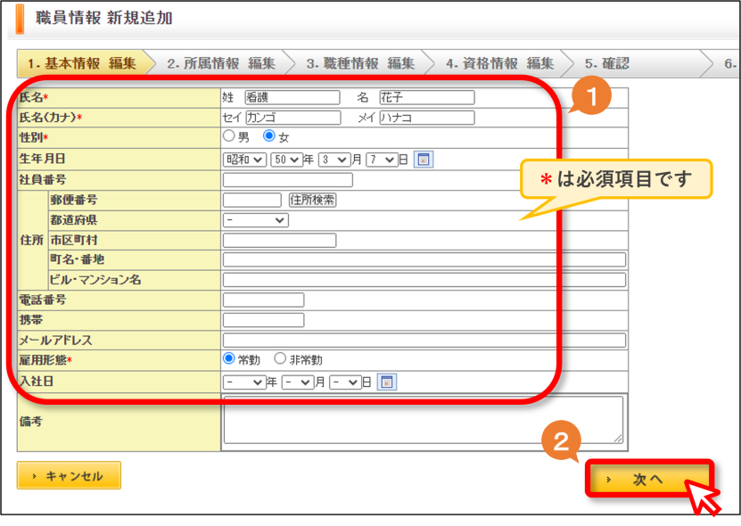Expand the birth year 50 dropdown
Image resolution: width=741 pixels, height=526 pixels.
point(287,160)
